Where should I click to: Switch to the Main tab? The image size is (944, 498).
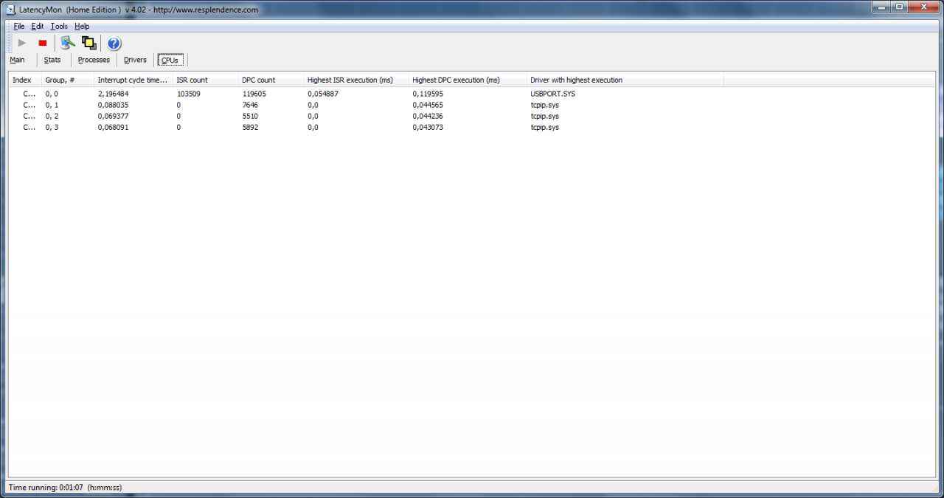tap(17, 60)
